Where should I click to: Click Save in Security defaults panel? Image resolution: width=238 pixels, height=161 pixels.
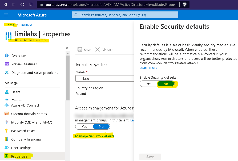[150, 156]
